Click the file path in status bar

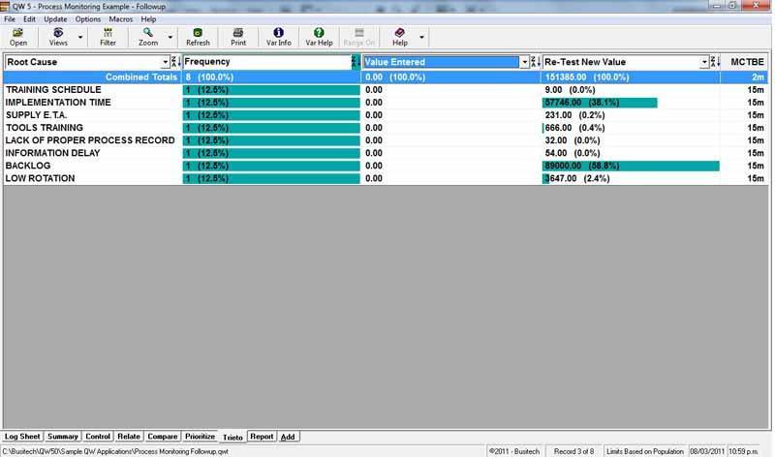115,451
